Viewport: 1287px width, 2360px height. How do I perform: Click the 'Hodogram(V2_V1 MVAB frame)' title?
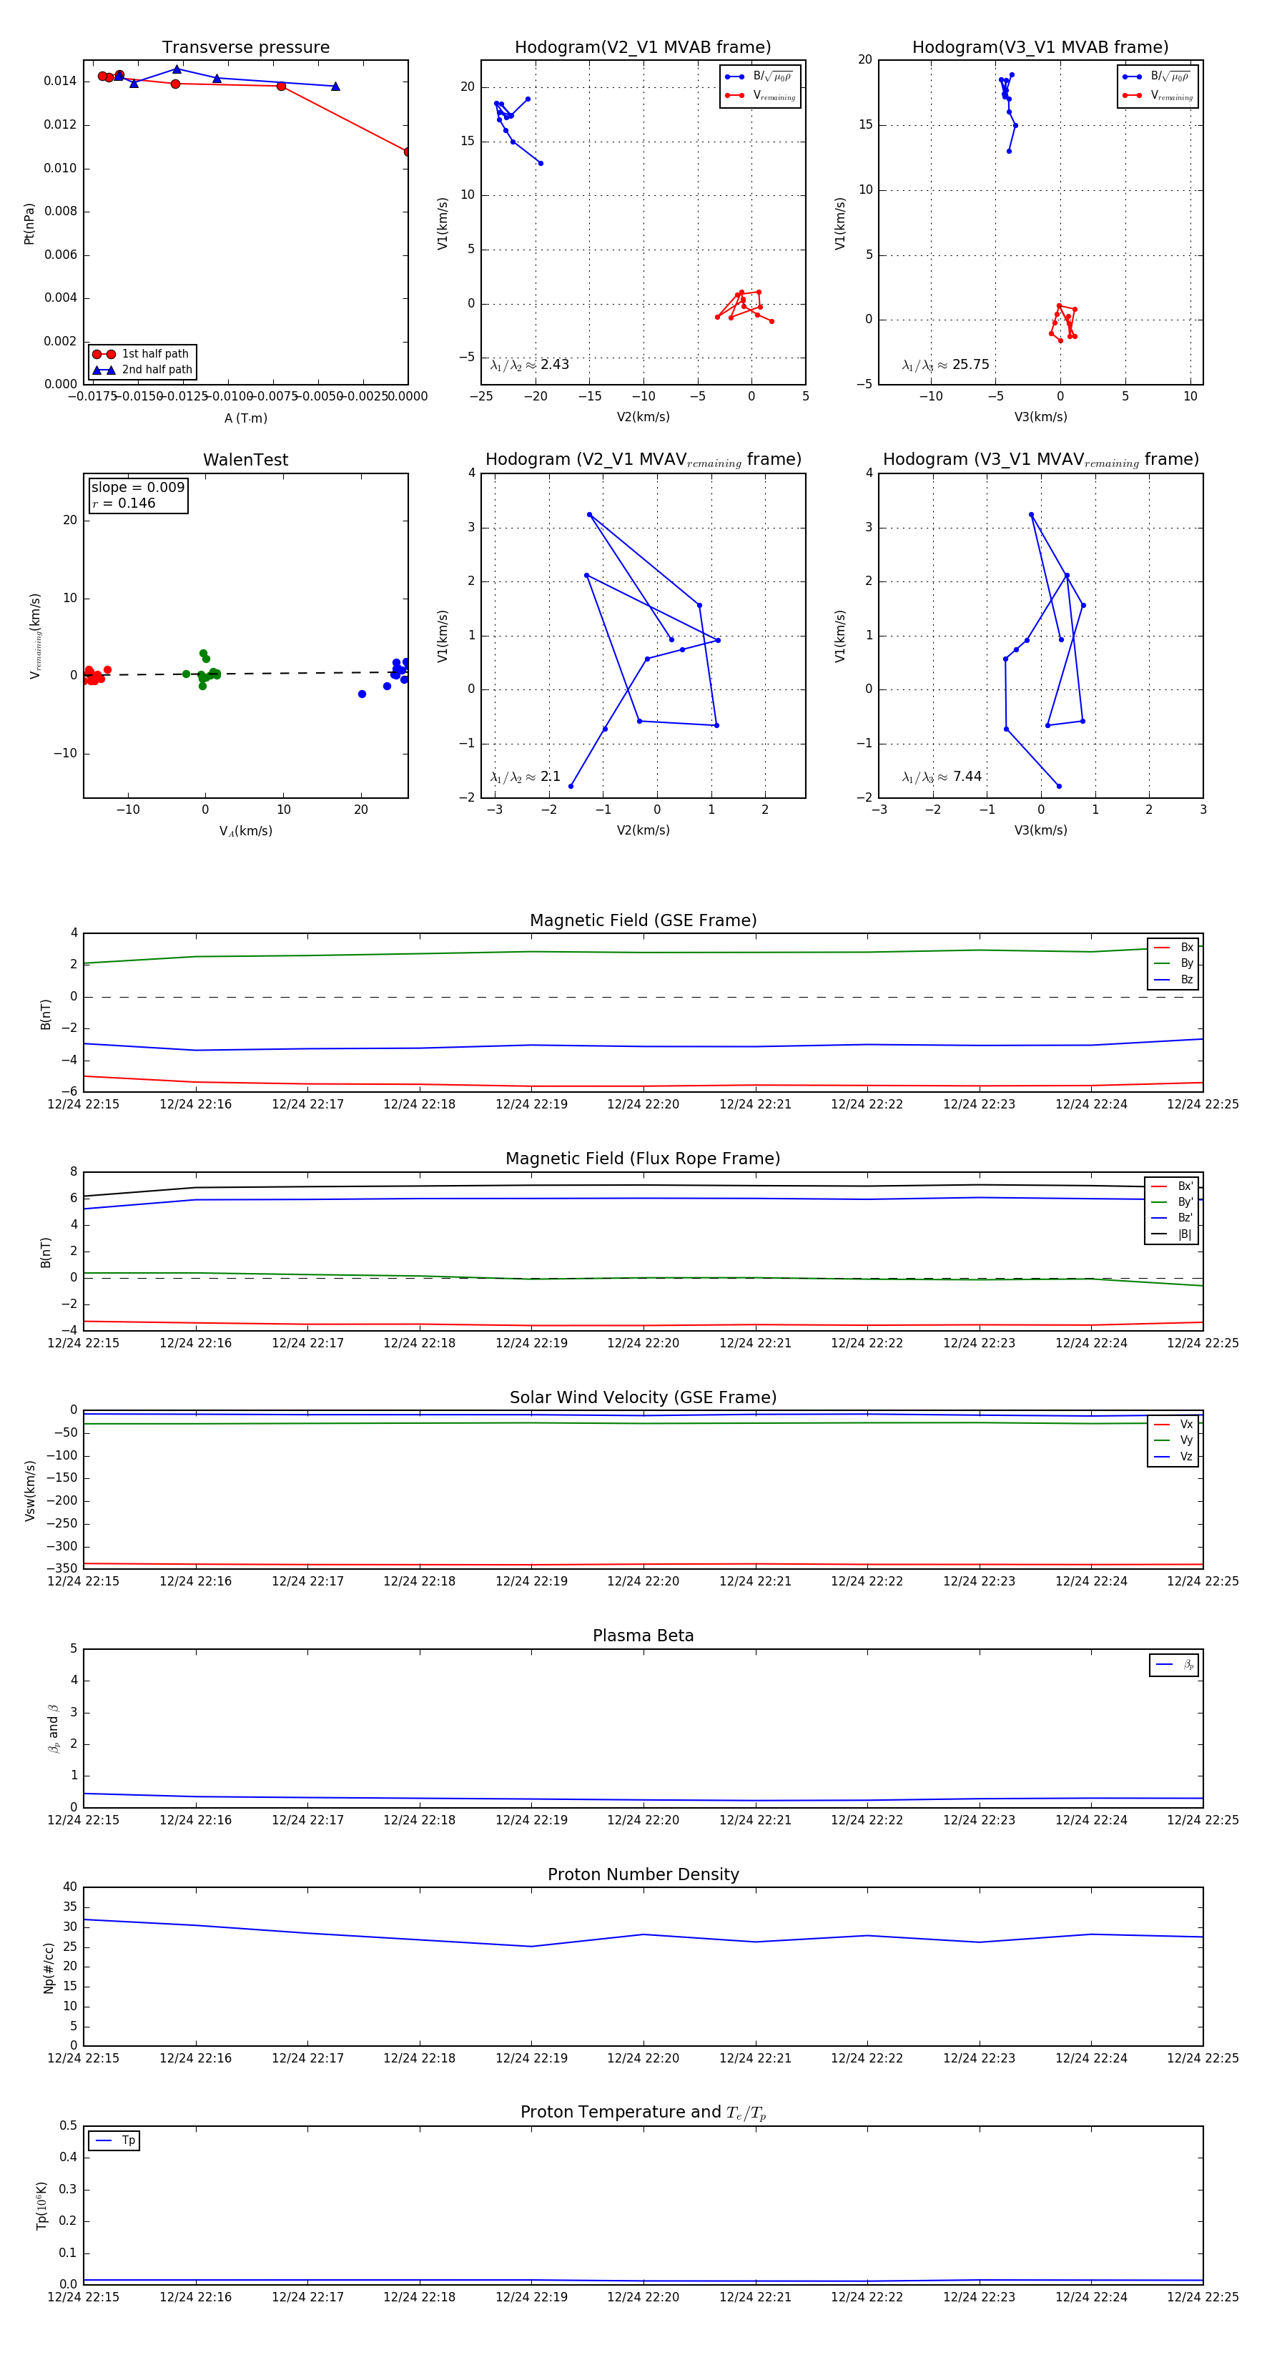tap(643, 48)
